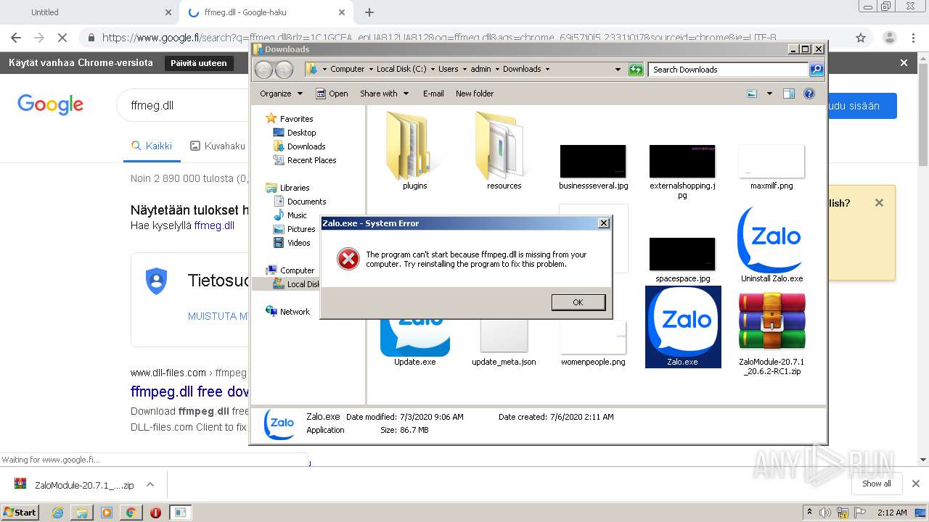Close the Zalo.exe System Error dialog
The width and height of the screenshot is (929, 522).
[x=603, y=223]
